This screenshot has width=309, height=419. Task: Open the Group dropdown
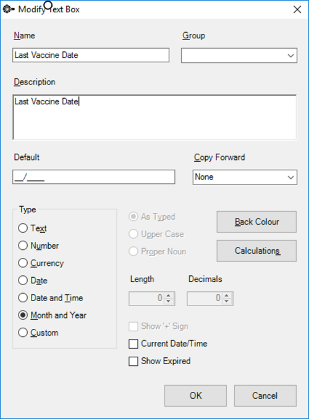point(239,56)
